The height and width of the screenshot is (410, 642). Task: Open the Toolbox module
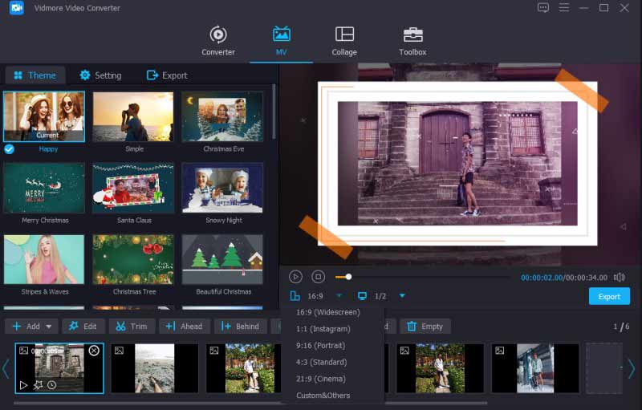point(412,40)
